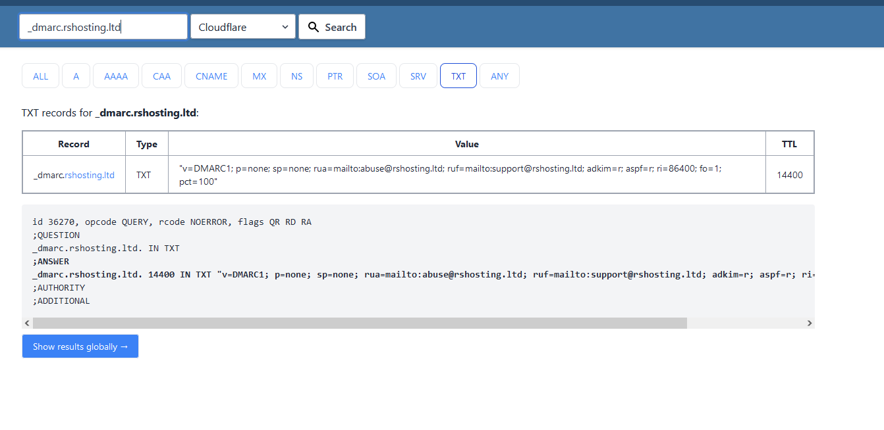Click inside the domain name input field
Screen dimensions: 884x430
point(102,26)
